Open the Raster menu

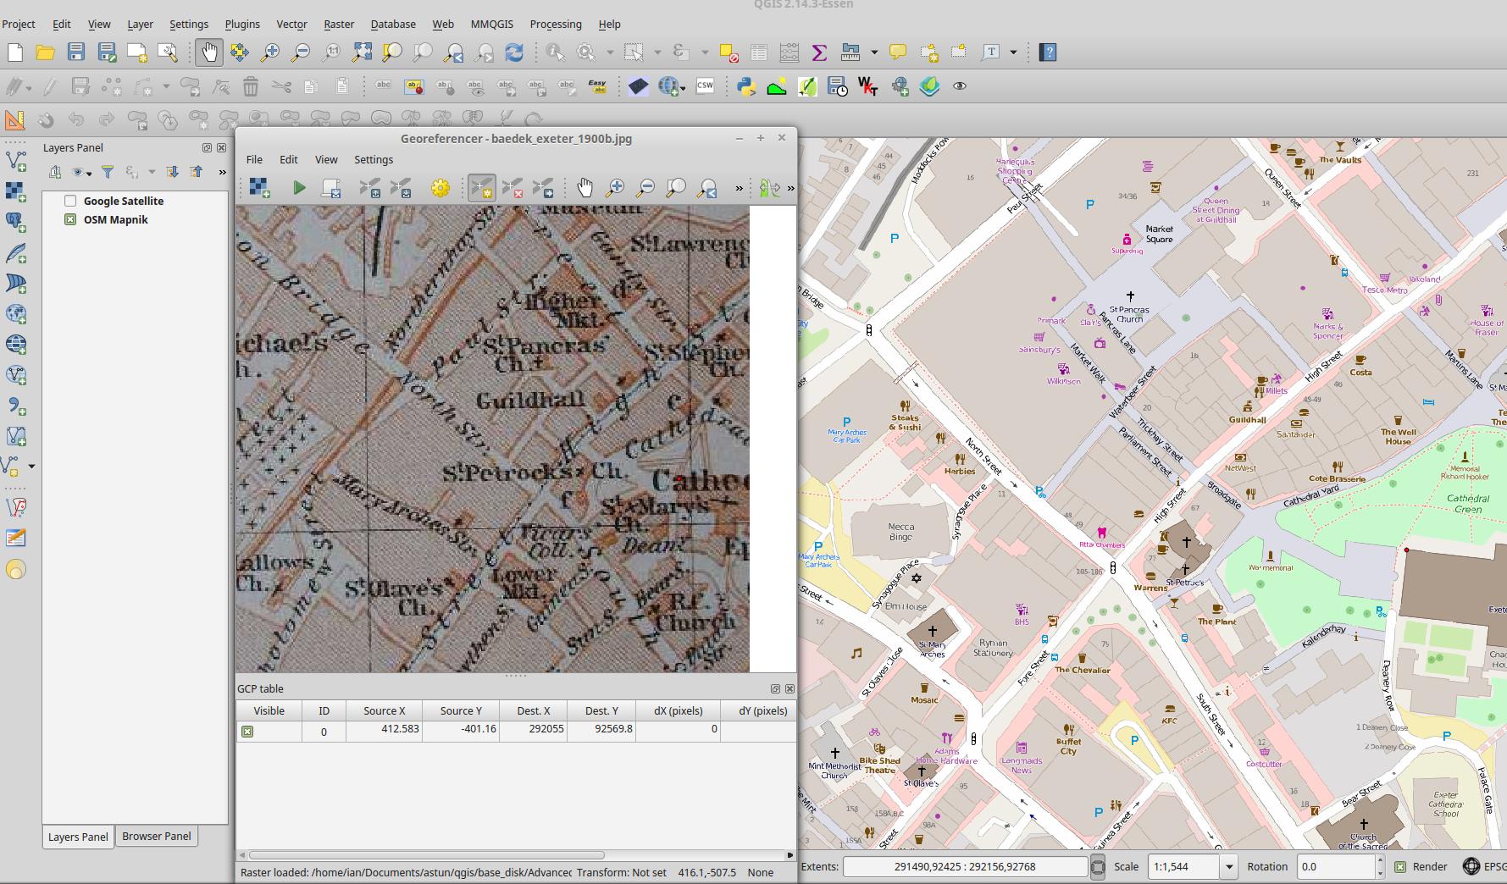[x=339, y=24]
